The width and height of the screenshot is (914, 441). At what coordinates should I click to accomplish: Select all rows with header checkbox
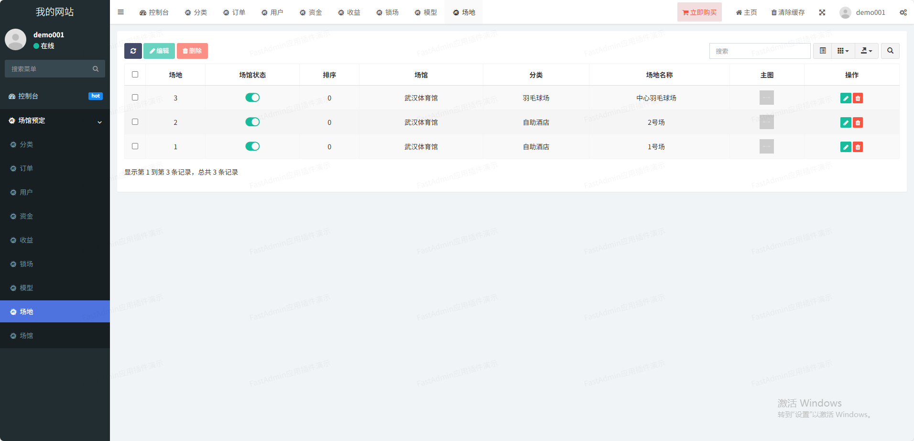(135, 75)
